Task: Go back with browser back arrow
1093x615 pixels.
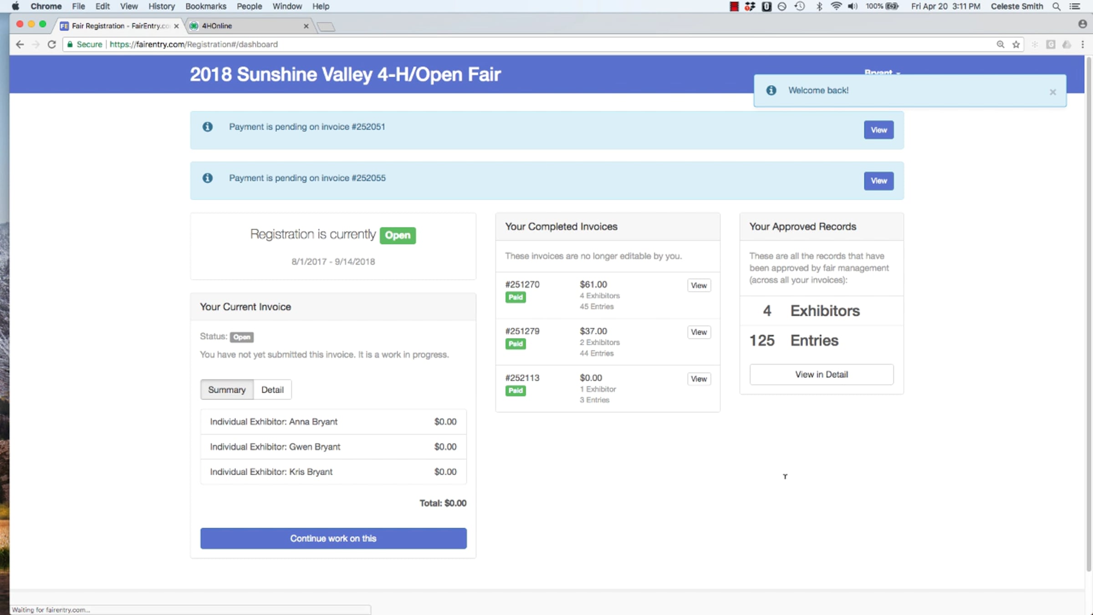Action: coord(20,44)
